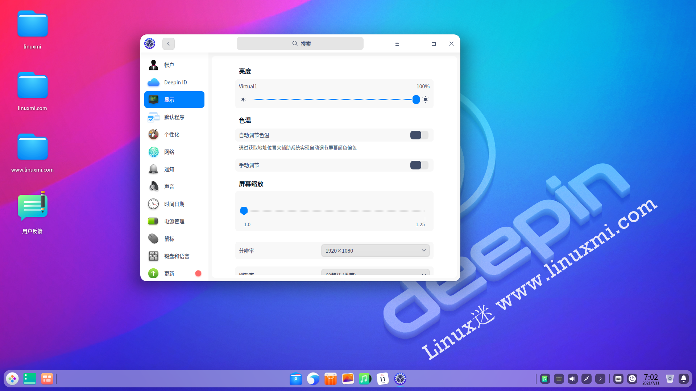This screenshot has height=391, width=696.
Task: Click the volume tray icon
Action: 573,379
